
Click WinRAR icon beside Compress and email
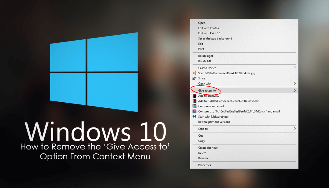click(194, 106)
